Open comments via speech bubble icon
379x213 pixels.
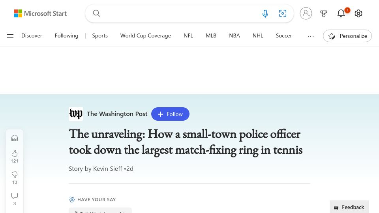(x=15, y=196)
